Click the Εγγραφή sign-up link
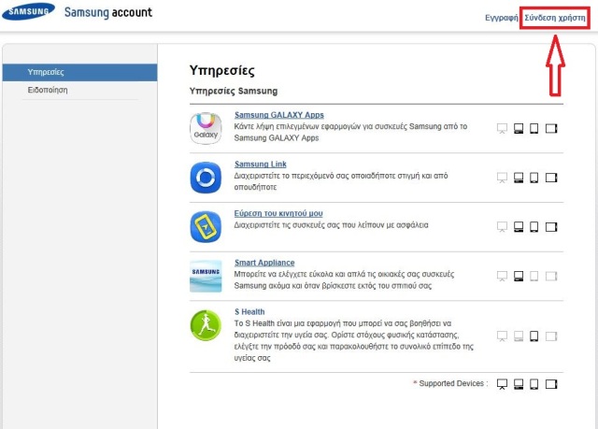 501,18
